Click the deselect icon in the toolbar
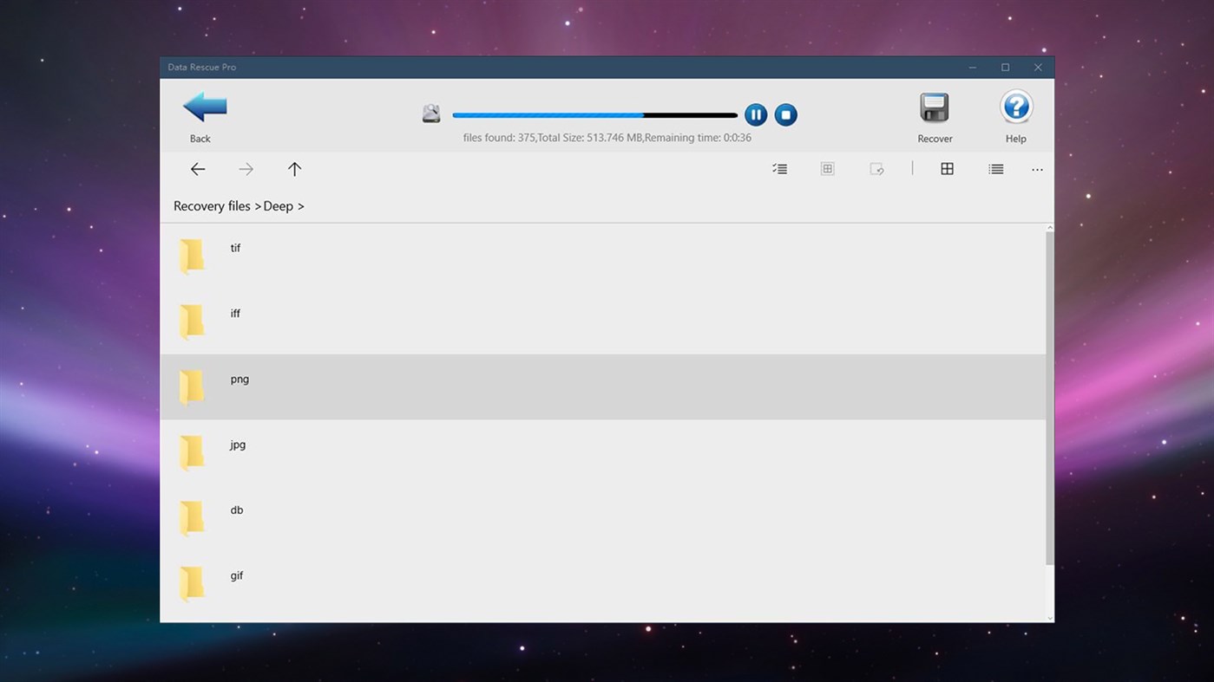Screen dimensions: 1214x682 pos(876,169)
